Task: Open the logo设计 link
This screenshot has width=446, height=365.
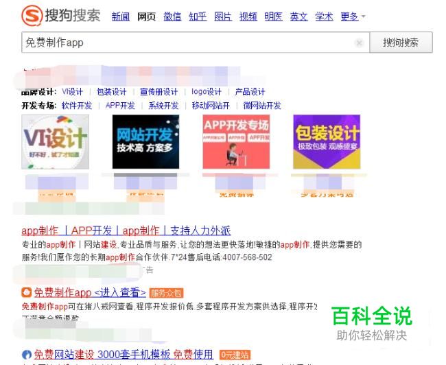Action: 207,92
